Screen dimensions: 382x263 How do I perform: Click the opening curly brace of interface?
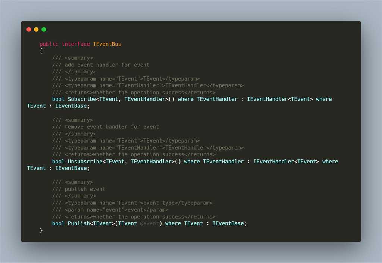(x=41, y=51)
